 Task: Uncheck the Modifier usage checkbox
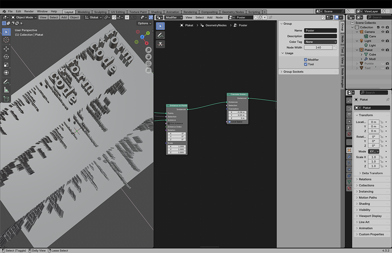[x=306, y=60]
